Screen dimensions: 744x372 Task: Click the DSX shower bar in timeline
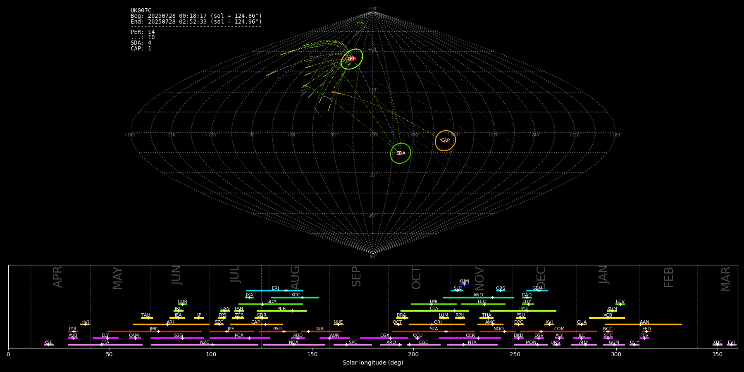384,338
